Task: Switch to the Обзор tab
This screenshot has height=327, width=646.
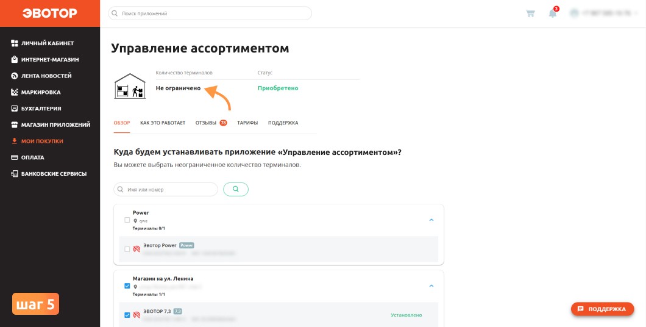Action: pos(121,123)
